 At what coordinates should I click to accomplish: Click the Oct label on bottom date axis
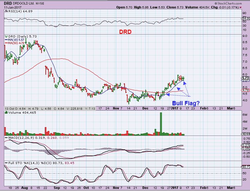[86, 188]
